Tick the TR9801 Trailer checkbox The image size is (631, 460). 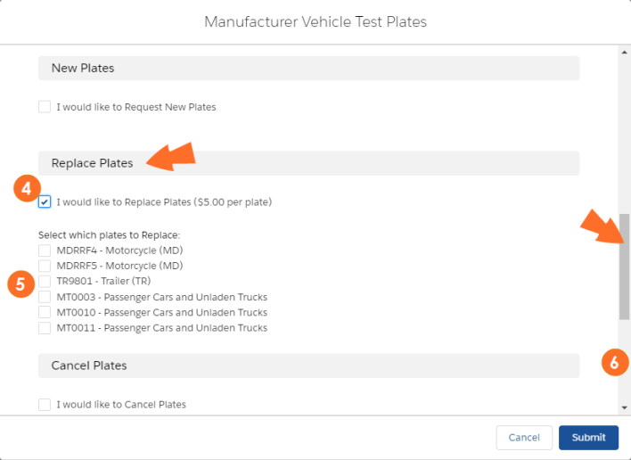(45, 281)
